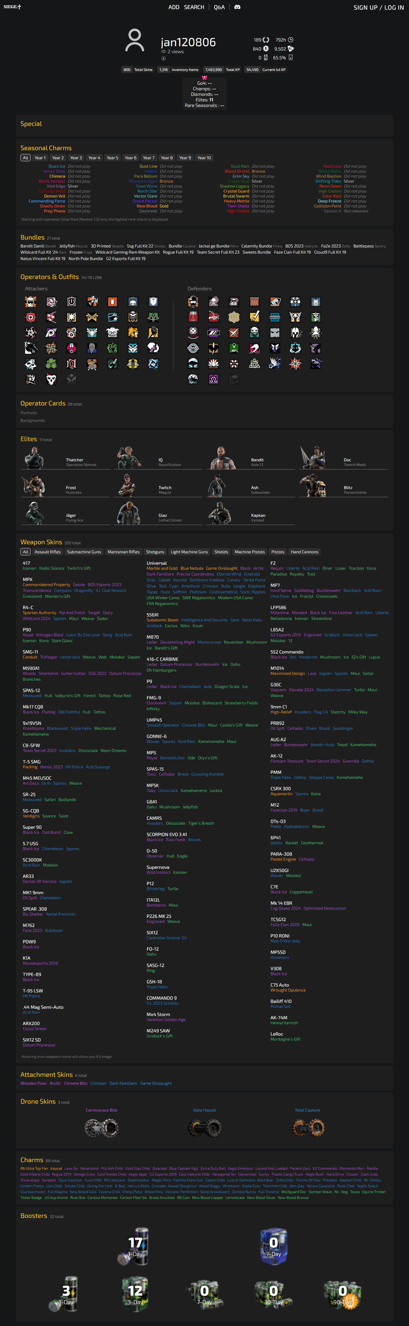Filter weapon skins by Submachine Guns

(x=84, y=552)
